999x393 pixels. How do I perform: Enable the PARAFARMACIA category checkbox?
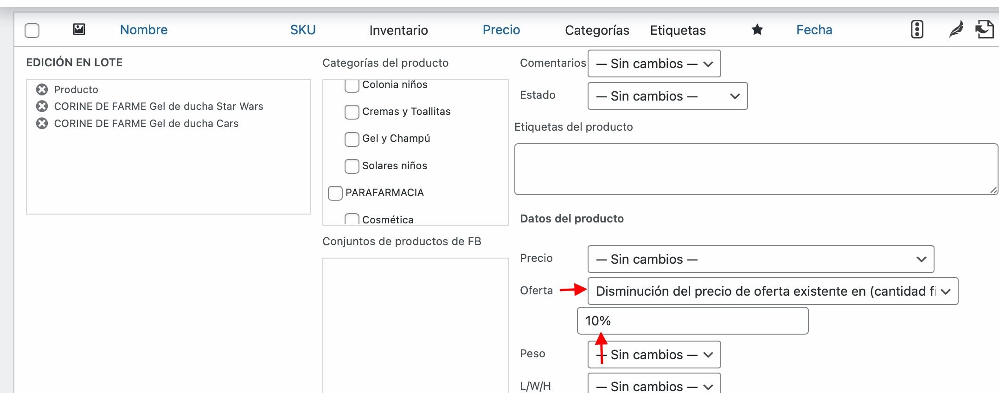pos(335,193)
